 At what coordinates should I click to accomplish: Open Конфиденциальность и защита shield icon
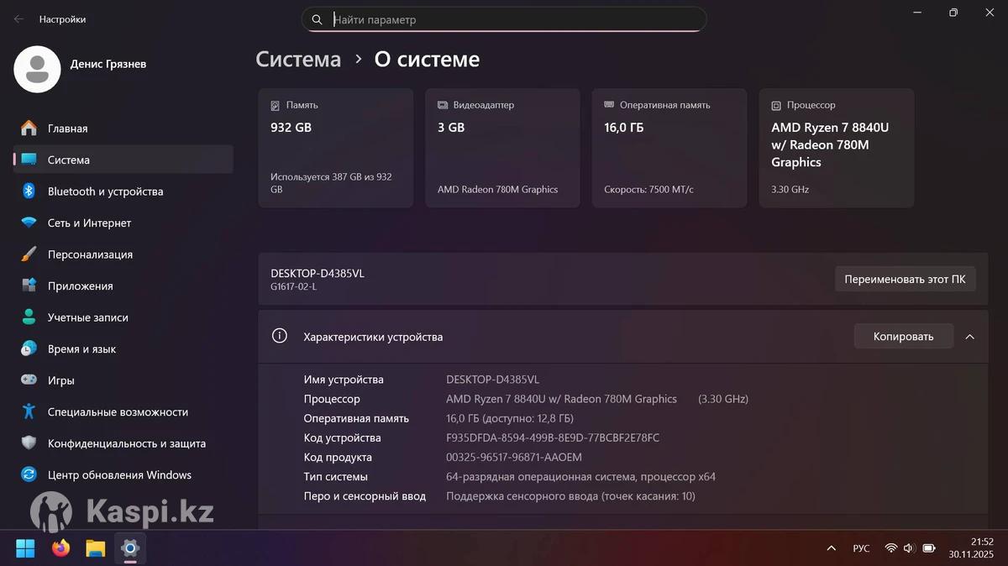[29, 443]
